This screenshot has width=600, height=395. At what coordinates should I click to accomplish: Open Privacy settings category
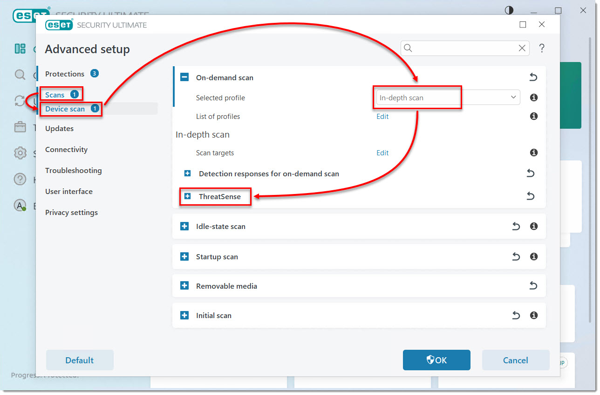coord(71,212)
